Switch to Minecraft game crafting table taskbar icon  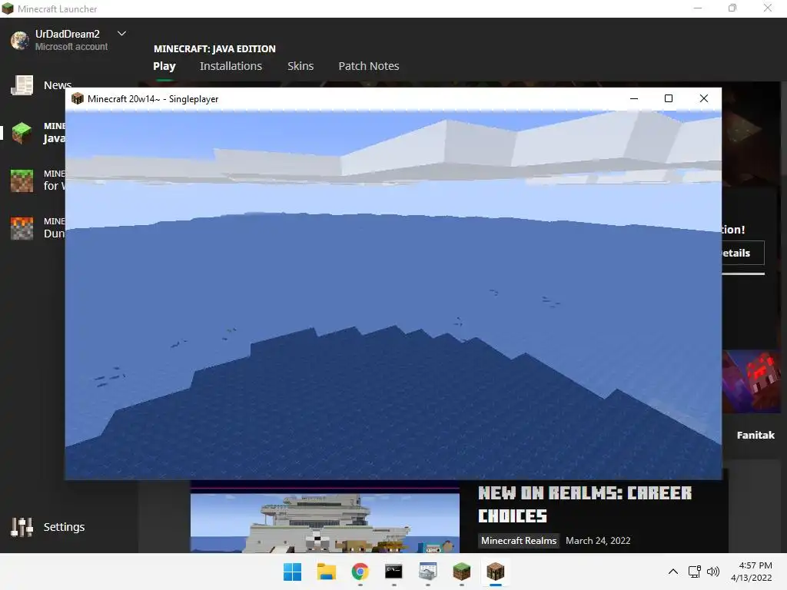click(x=496, y=572)
